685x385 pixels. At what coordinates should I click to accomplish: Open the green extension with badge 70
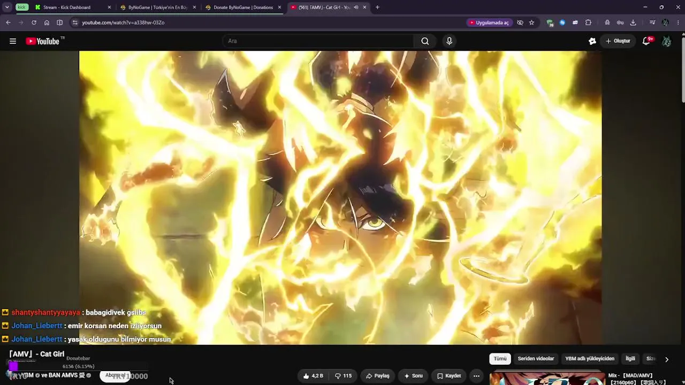550,22
